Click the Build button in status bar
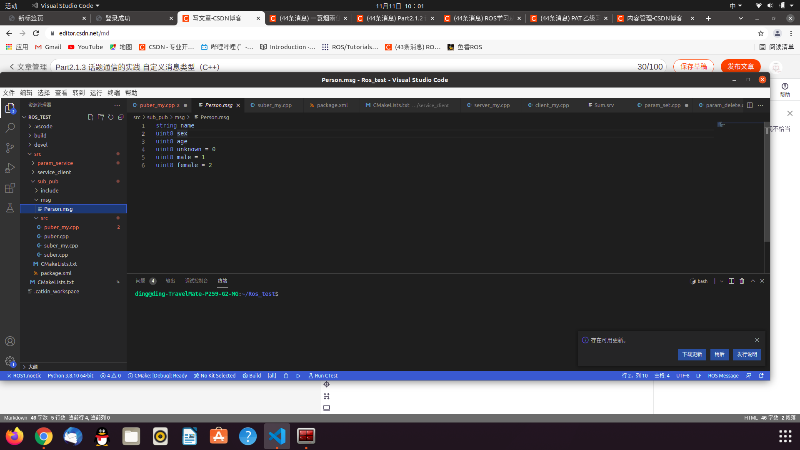Image resolution: width=800 pixels, height=450 pixels. tap(252, 375)
